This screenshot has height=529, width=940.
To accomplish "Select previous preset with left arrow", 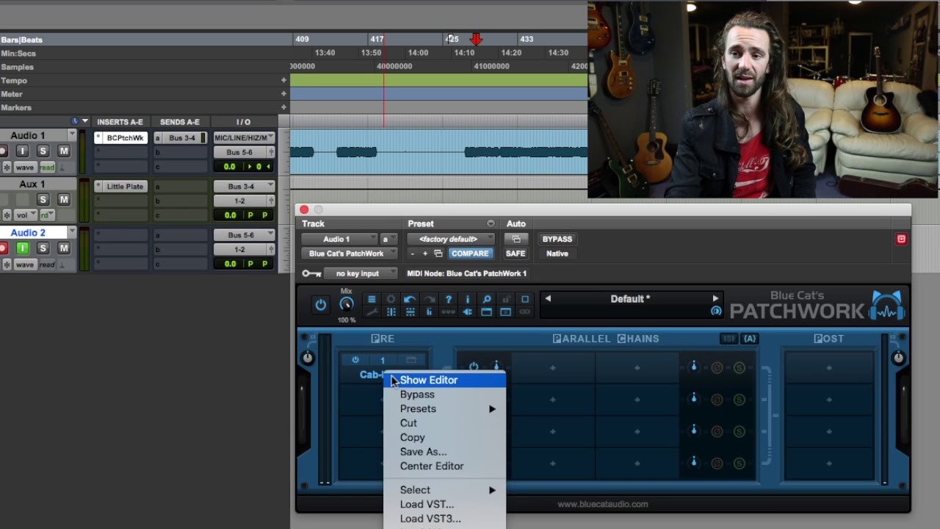I will 548,298.
